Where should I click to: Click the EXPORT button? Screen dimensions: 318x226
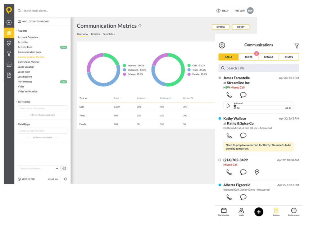tap(240, 27)
